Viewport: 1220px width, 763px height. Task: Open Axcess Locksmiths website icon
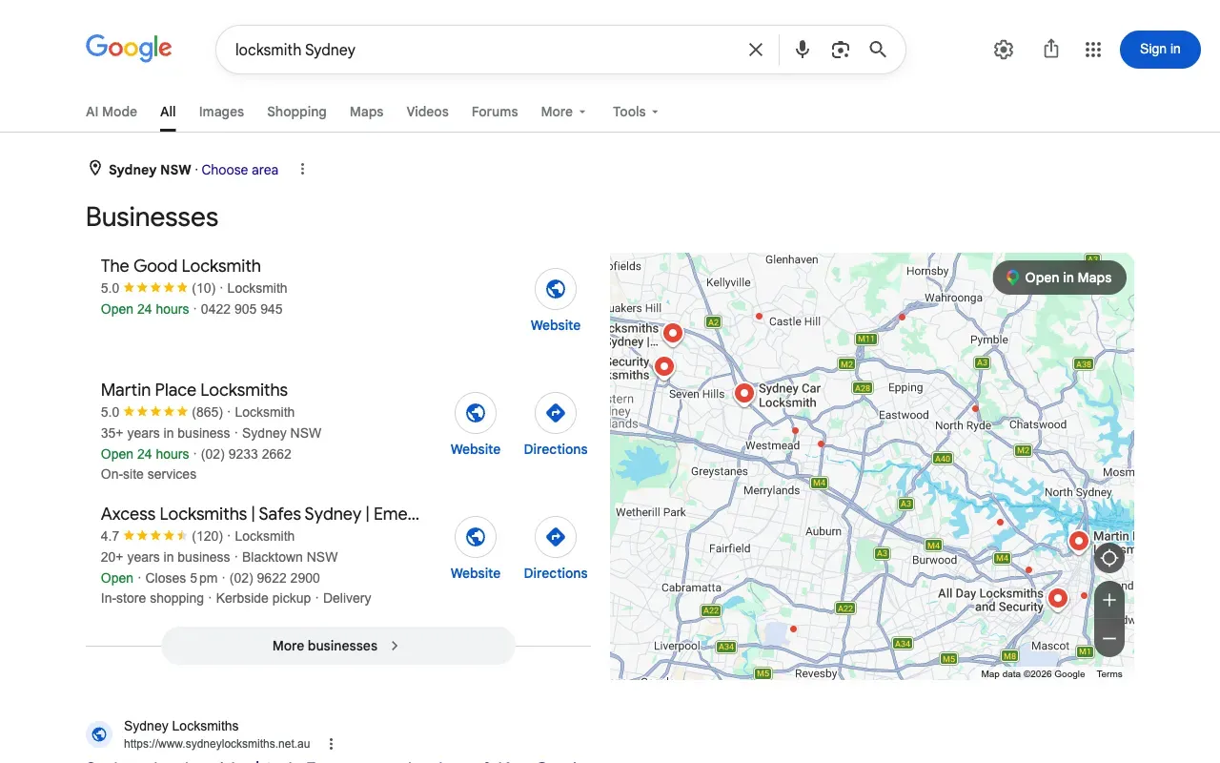476,536
